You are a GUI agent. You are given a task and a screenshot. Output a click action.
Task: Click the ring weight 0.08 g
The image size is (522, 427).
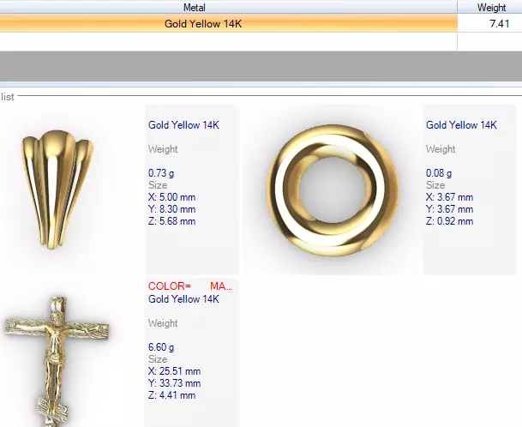pos(439,173)
